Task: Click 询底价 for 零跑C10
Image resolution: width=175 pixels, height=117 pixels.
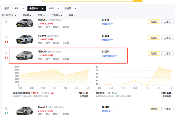Action: coord(154,54)
